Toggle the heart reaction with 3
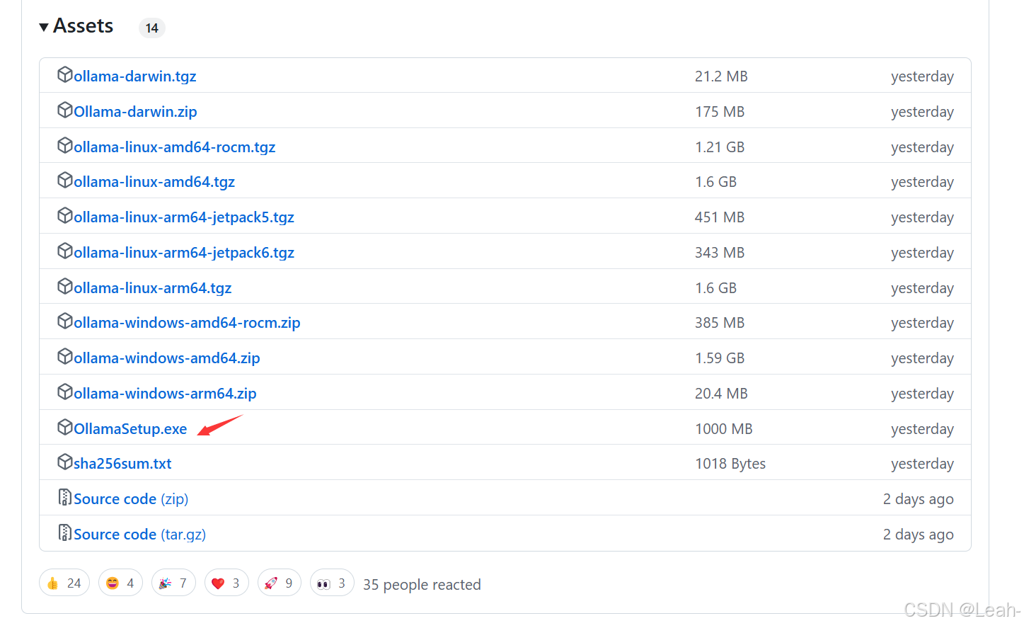The width and height of the screenshot is (1024, 628). tap(226, 583)
